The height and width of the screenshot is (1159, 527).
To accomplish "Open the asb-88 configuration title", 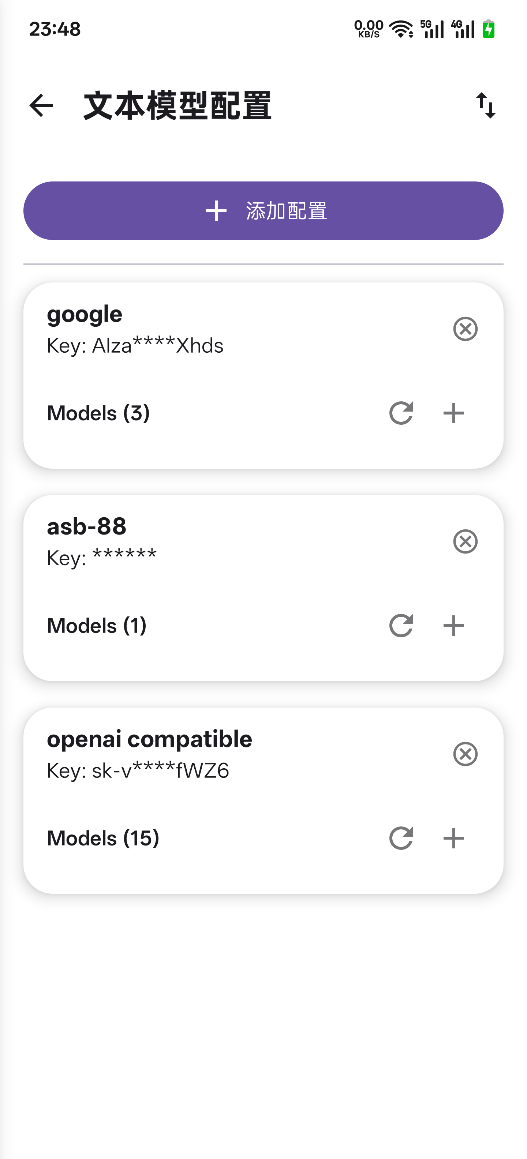I will point(86,526).
